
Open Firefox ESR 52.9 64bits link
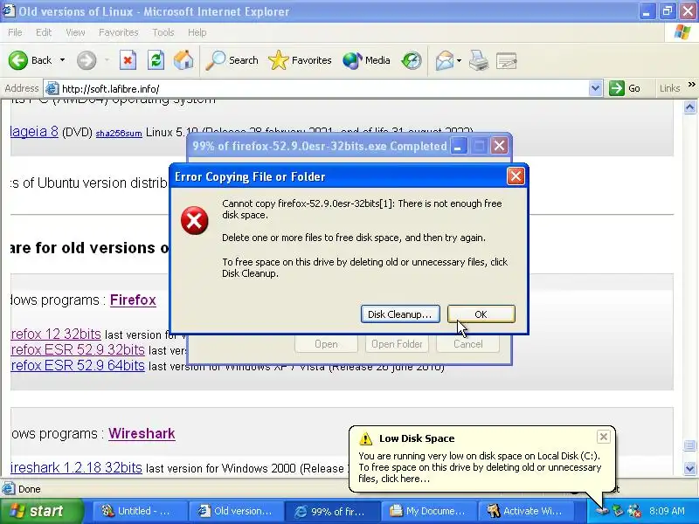click(x=78, y=365)
